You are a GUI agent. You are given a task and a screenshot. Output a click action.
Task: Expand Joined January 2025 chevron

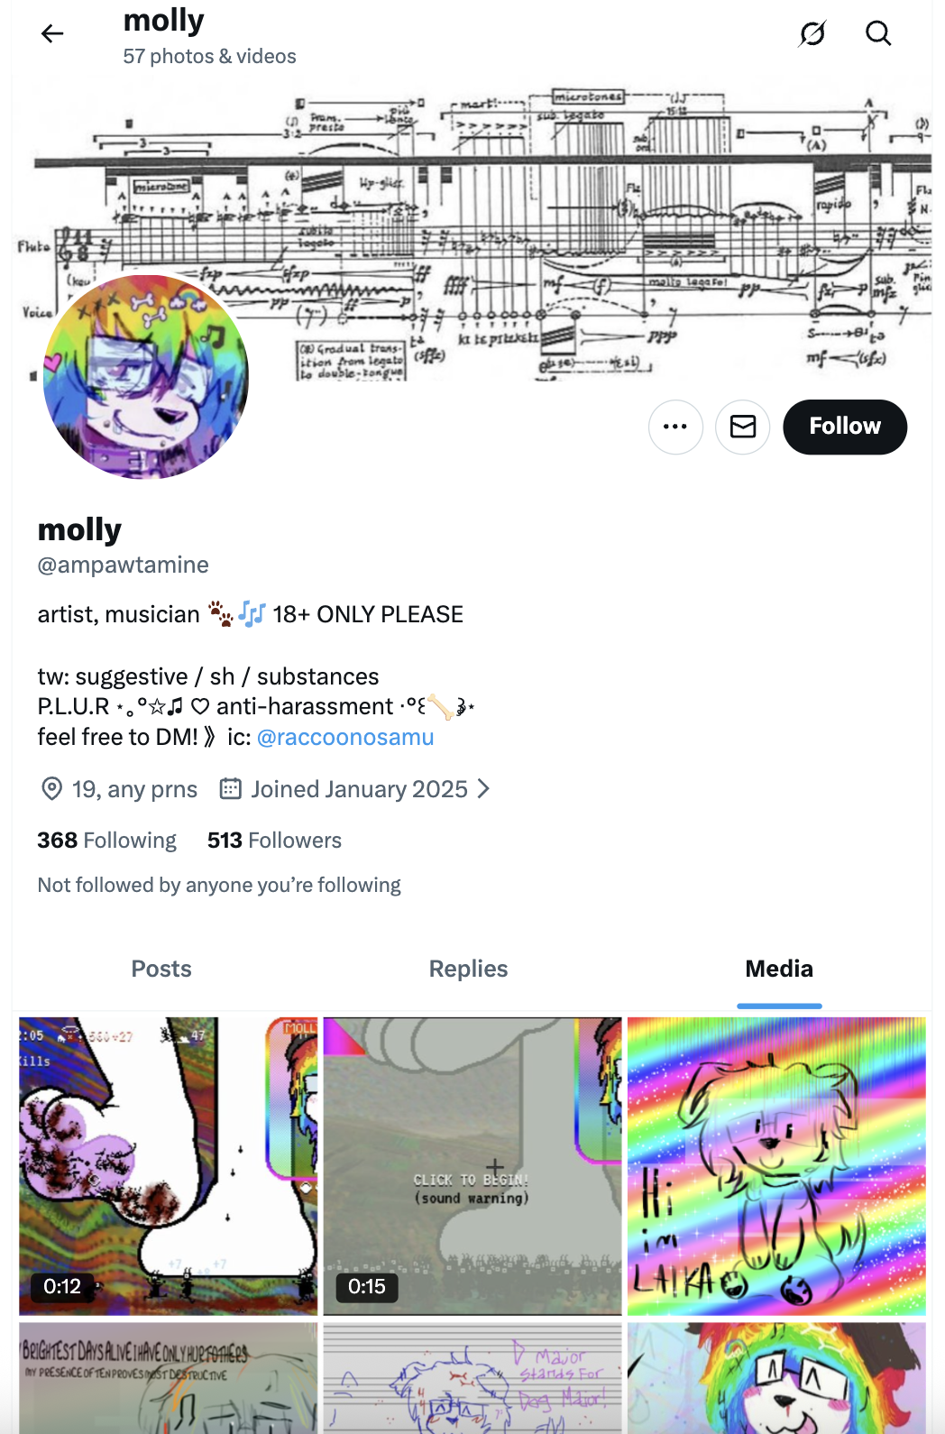click(x=484, y=789)
